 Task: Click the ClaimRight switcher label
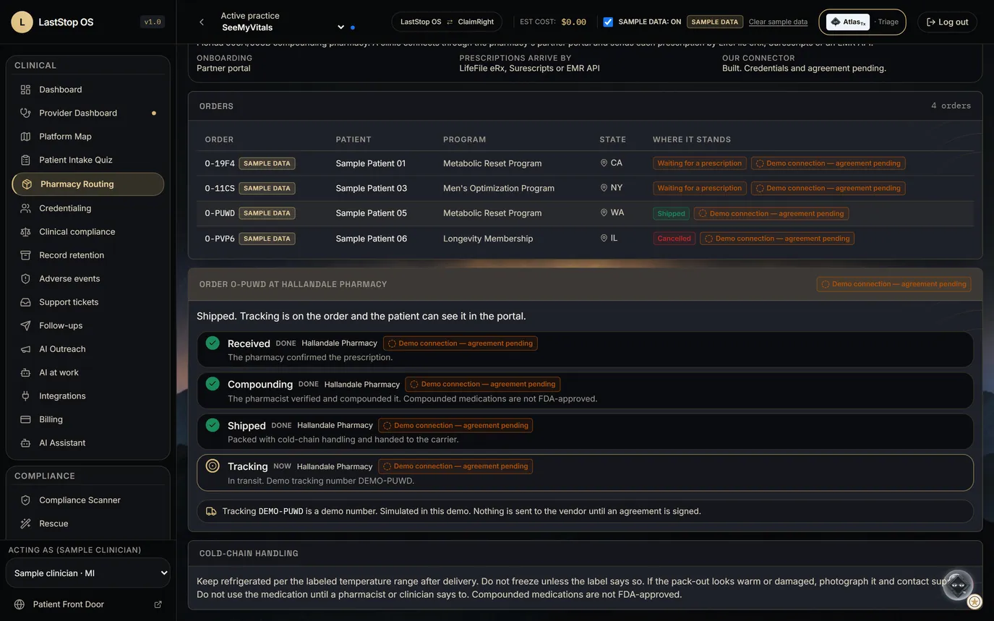pyautogui.click(x=476, y=22)
